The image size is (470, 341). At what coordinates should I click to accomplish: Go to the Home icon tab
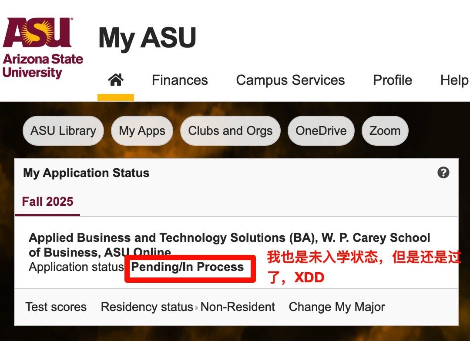pyautogui.click(x=116, y=80)
